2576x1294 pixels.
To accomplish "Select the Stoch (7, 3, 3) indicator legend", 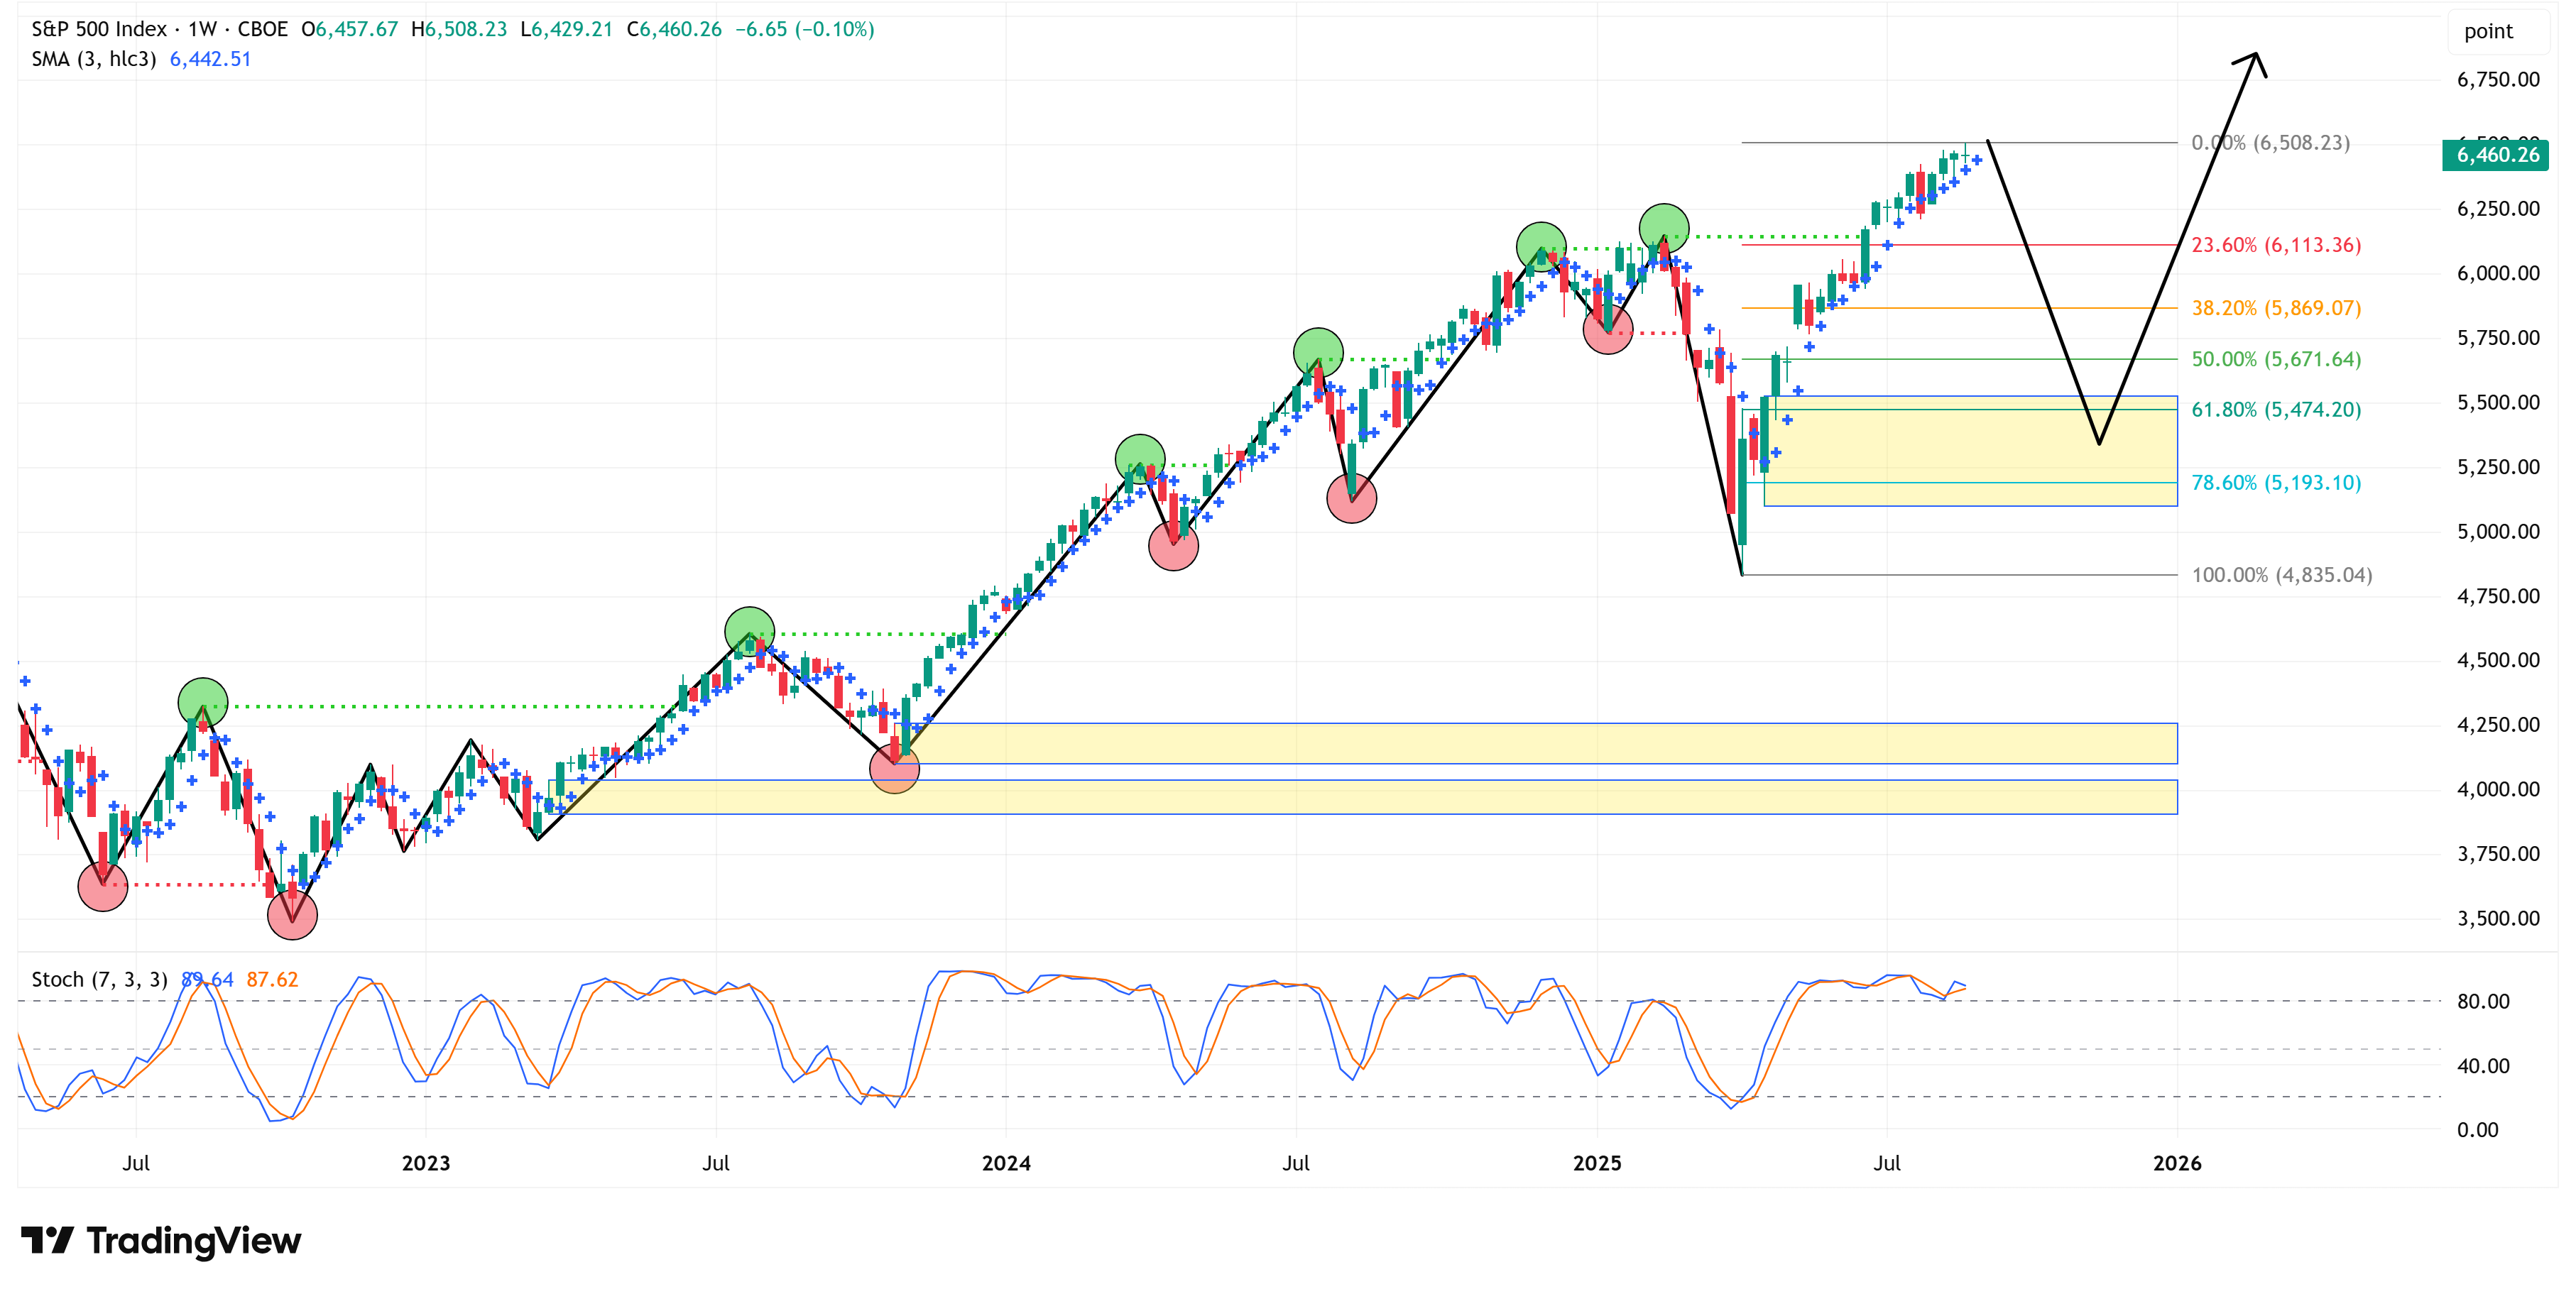I will [99, 979].
